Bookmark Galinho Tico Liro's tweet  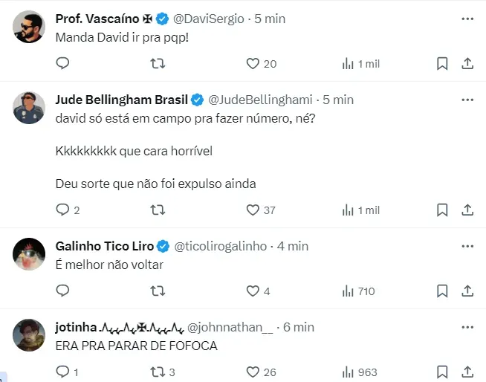click(x=442, y=291)
